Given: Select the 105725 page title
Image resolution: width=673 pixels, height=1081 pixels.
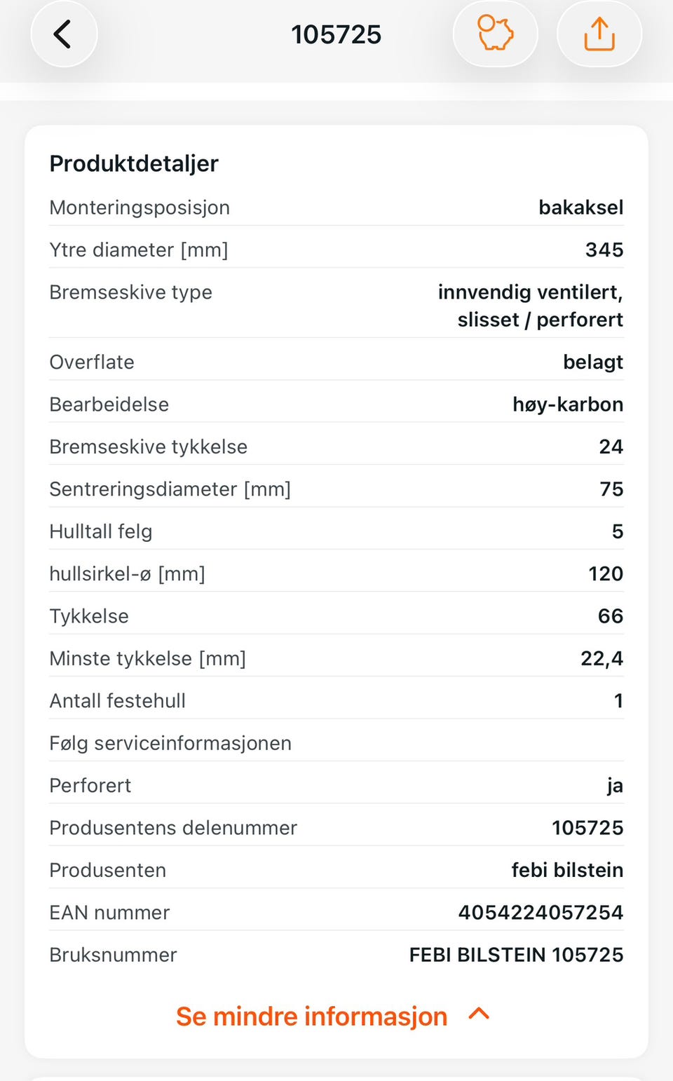Looking at the screenshot, I should coord(336,34).
